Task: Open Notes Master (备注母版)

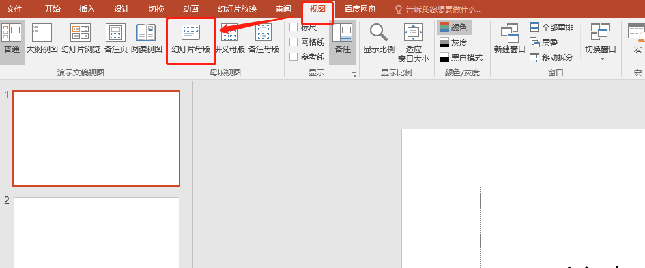Action: pos(263,38)
